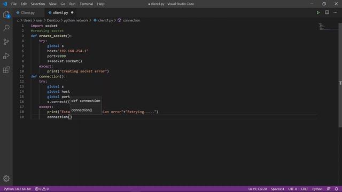
Task: Click the editor minimap
Action: (x=327, y=27)
